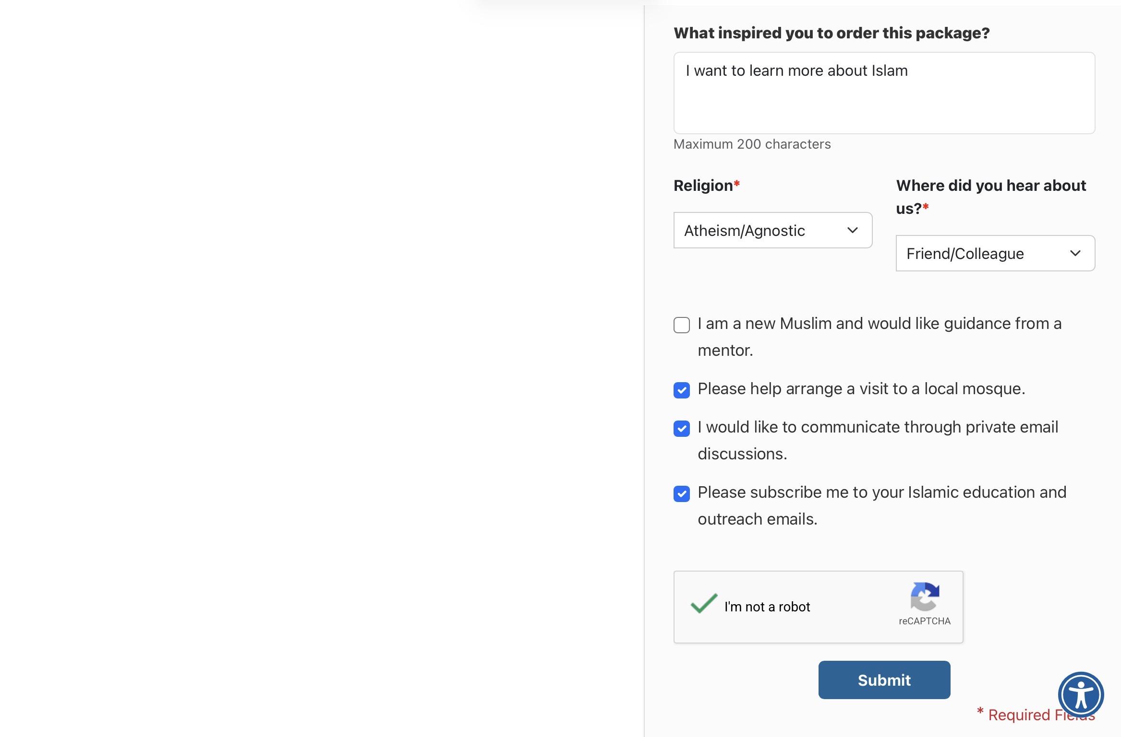Check the new Muslim mentor guidance box

point(681,325)
